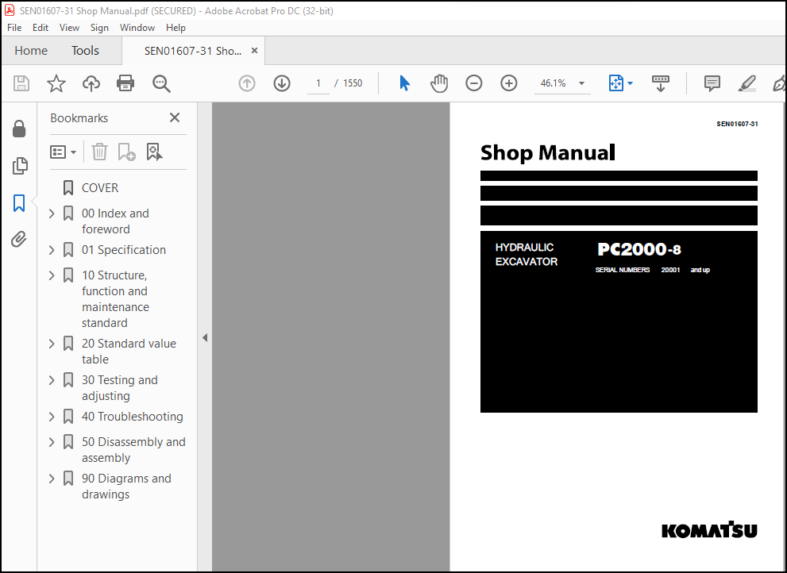Switch to the Home tab
This screenshot has width=787, height=573.
click(x=31, y=51)
